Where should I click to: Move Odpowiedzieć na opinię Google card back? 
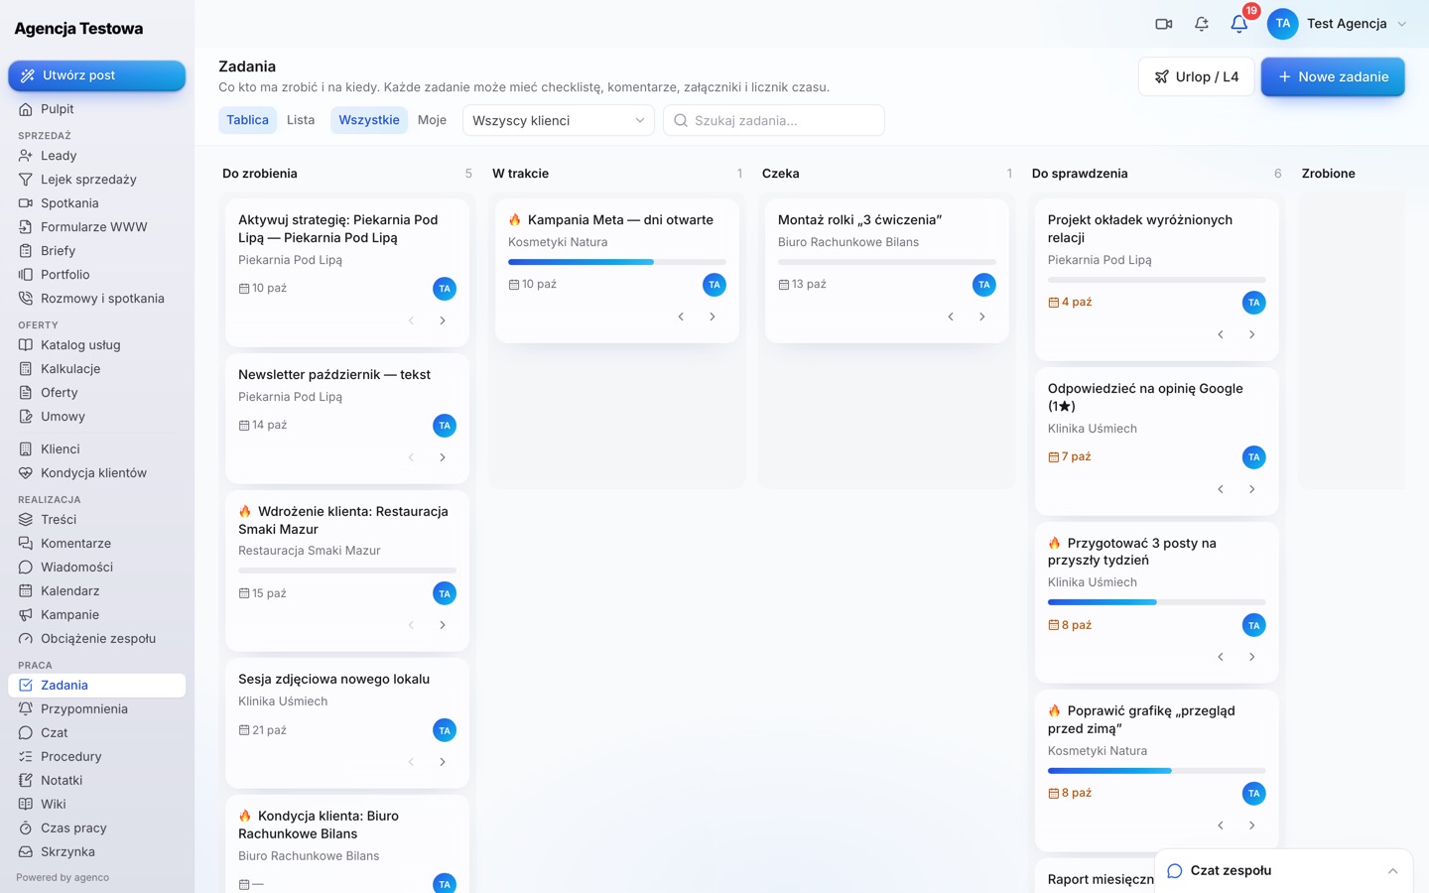[1221, 489]
